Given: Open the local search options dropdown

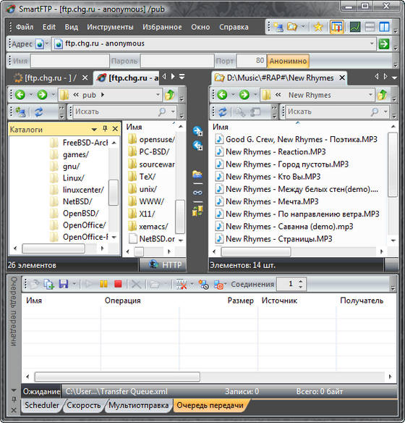Looking at the screenshot, I should coord(385,112).
